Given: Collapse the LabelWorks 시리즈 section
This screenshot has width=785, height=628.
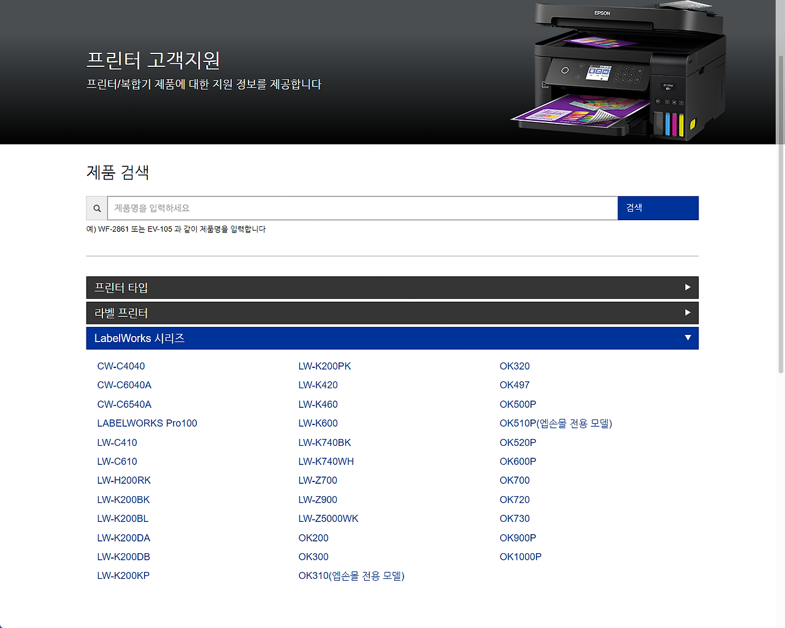Looking at the screenshot, I should pos(392,338).
